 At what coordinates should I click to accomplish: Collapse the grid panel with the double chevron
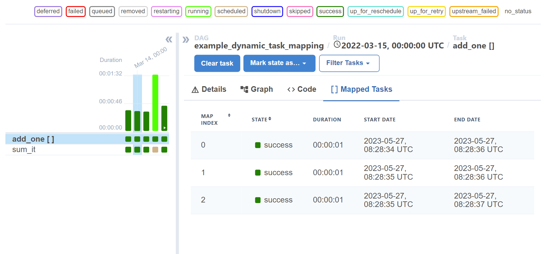pyautogui.click(x=169, y=40)
